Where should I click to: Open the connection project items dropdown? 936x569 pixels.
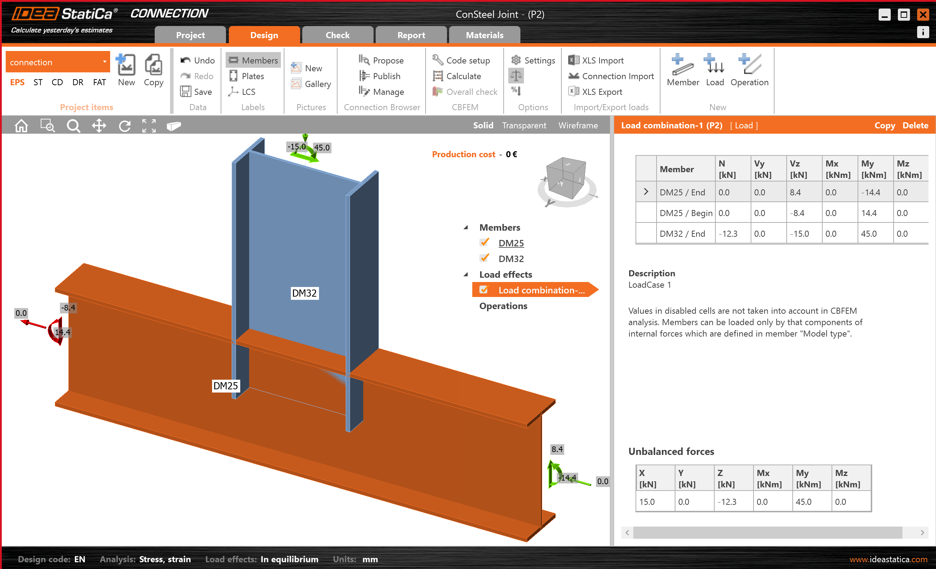click(x=105, y=62)
